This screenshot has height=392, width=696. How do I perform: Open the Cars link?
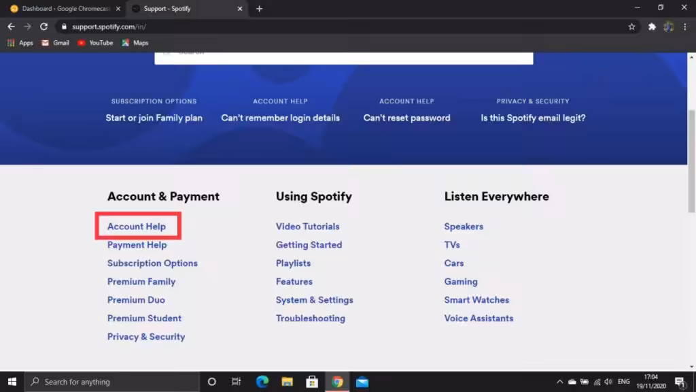(x=453, y=263)
